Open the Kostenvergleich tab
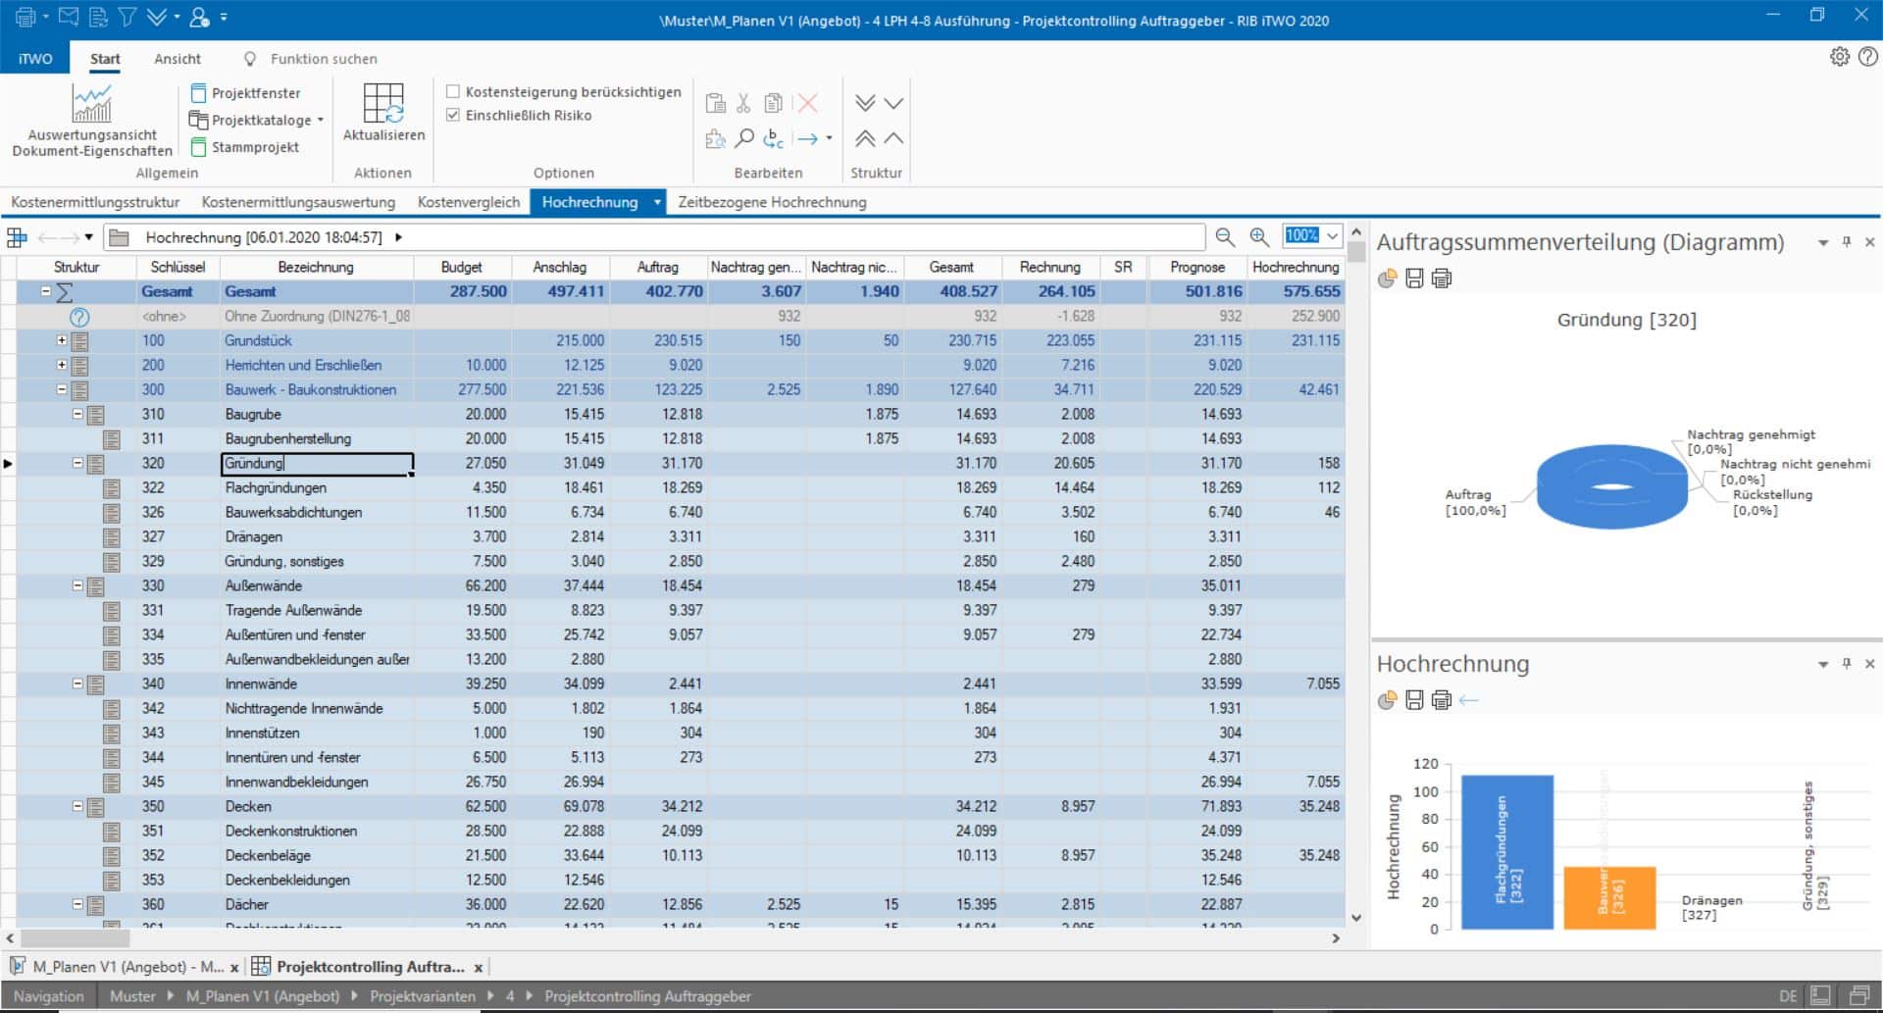The width and height of the screenshot is (1883, 1013). coord(469,202)
